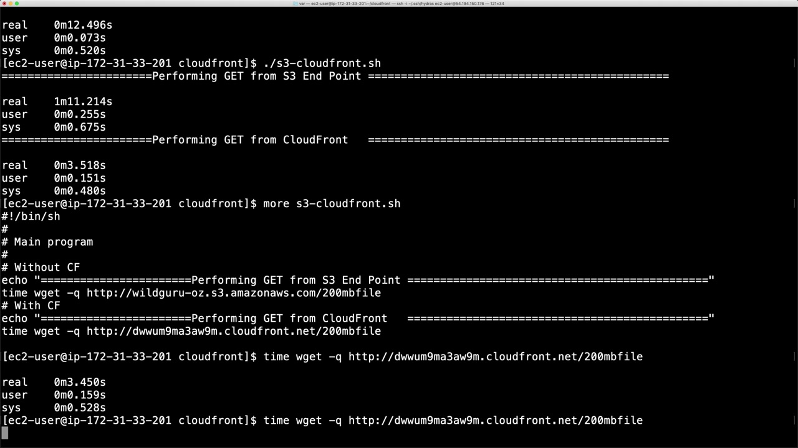798x448 pixels.
Task: Click the terminal cursor block on the bottom line
Action: tap(5, 433)
